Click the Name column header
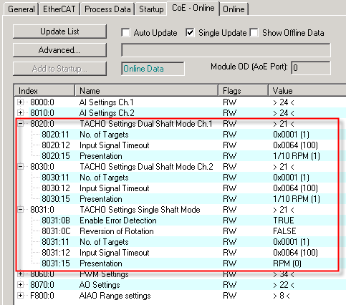346x305 pixels. (147, 91)
